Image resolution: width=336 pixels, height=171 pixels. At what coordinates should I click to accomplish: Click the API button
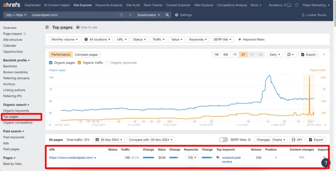297,140
